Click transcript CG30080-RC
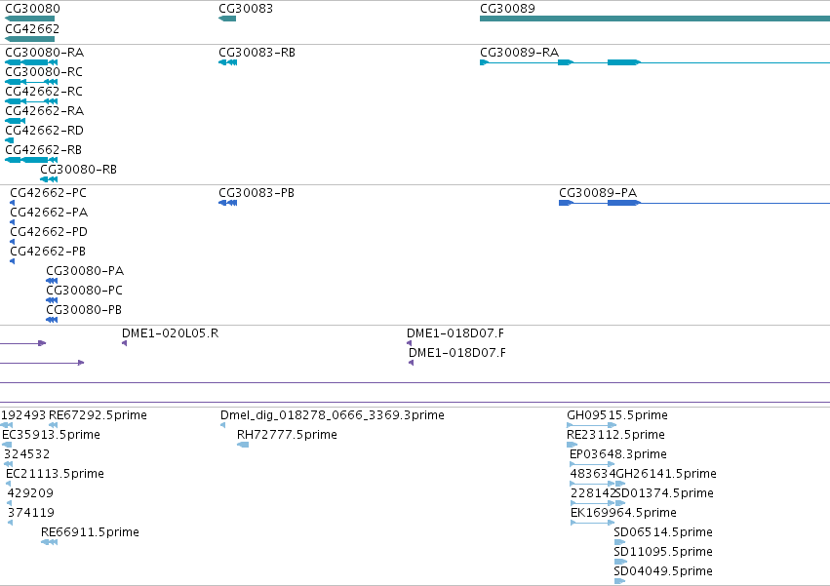 (x=44, y=72)
